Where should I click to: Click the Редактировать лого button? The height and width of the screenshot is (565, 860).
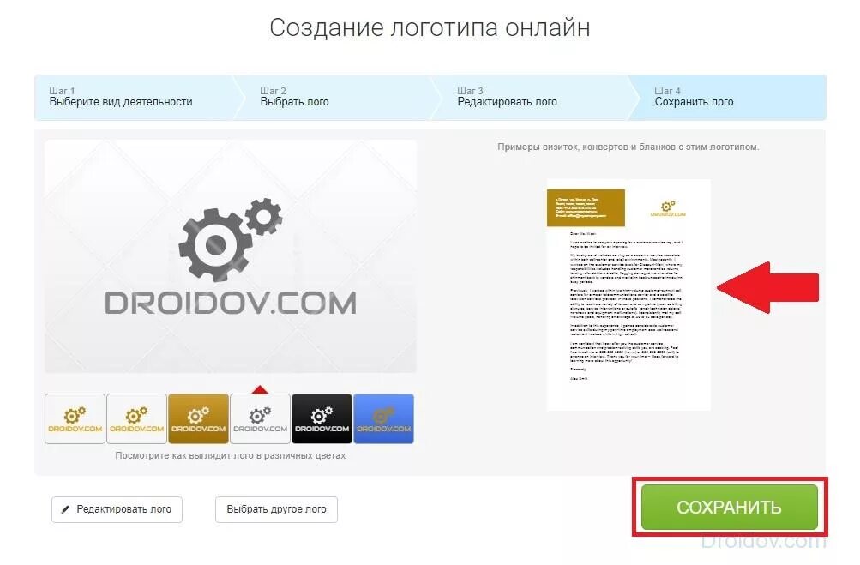tap(117, 509)
